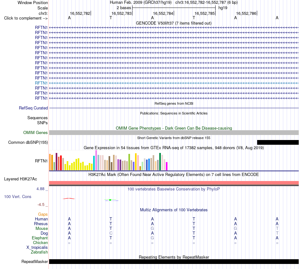Click the "Scale" track label

point(42,8)
